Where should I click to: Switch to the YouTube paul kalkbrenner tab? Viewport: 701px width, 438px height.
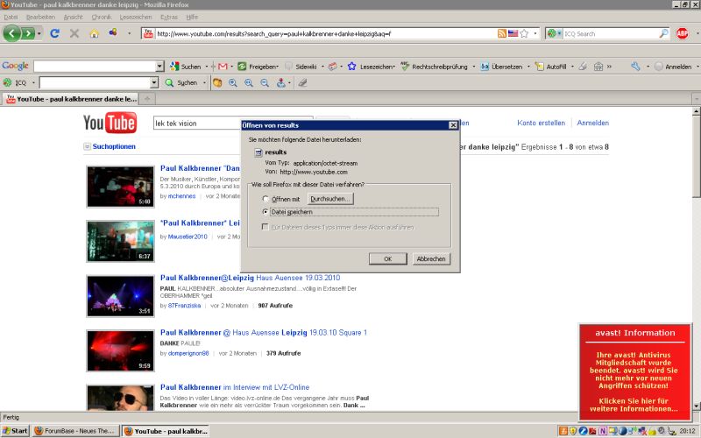[x=71, y=99]
